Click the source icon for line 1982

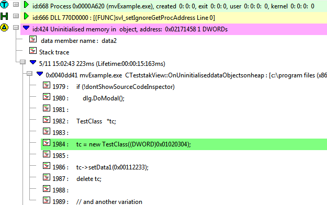coord(47,120)
